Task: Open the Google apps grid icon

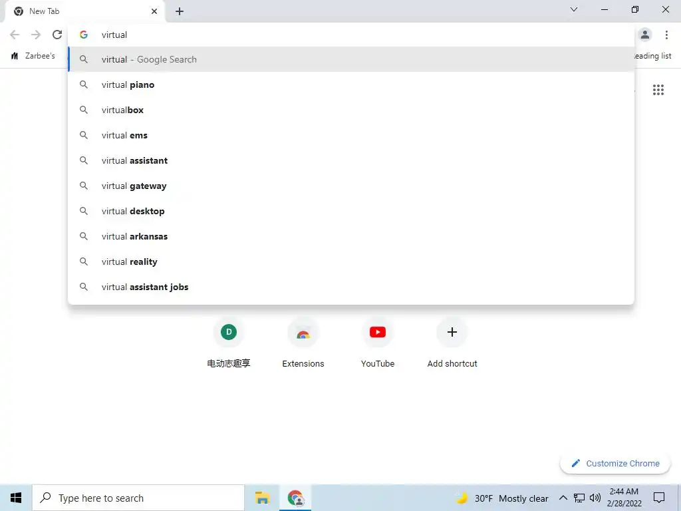Action: click(x=658, y=90)
